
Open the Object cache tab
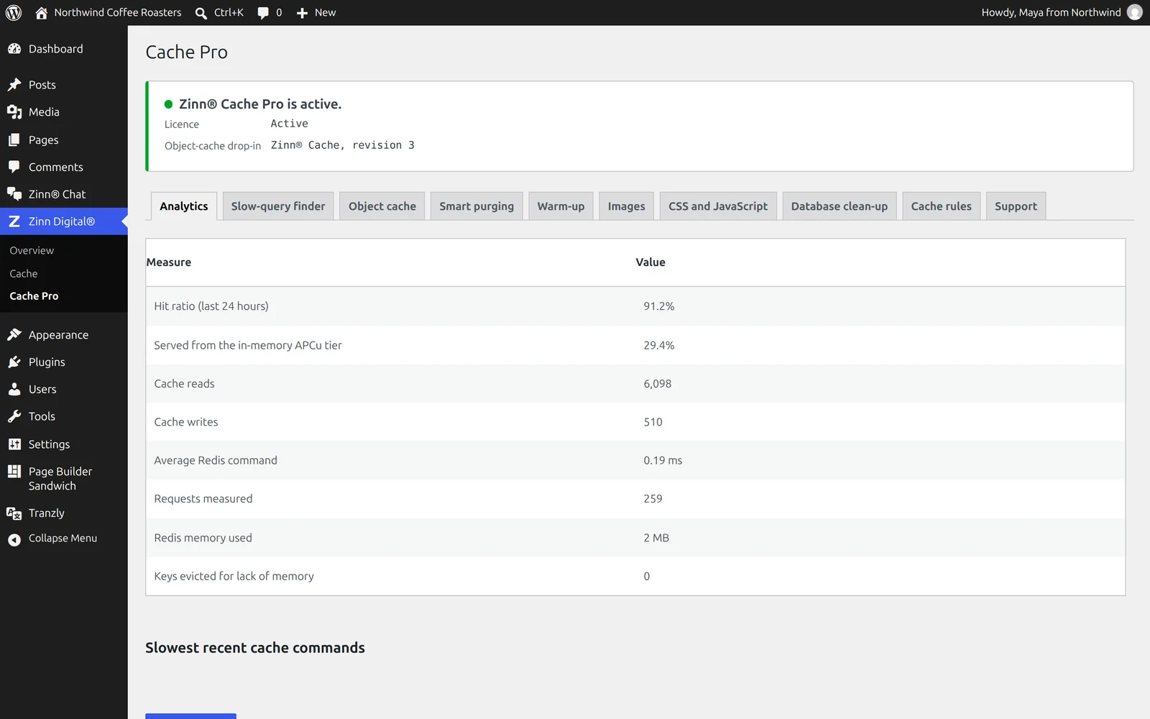pos(382,206)
